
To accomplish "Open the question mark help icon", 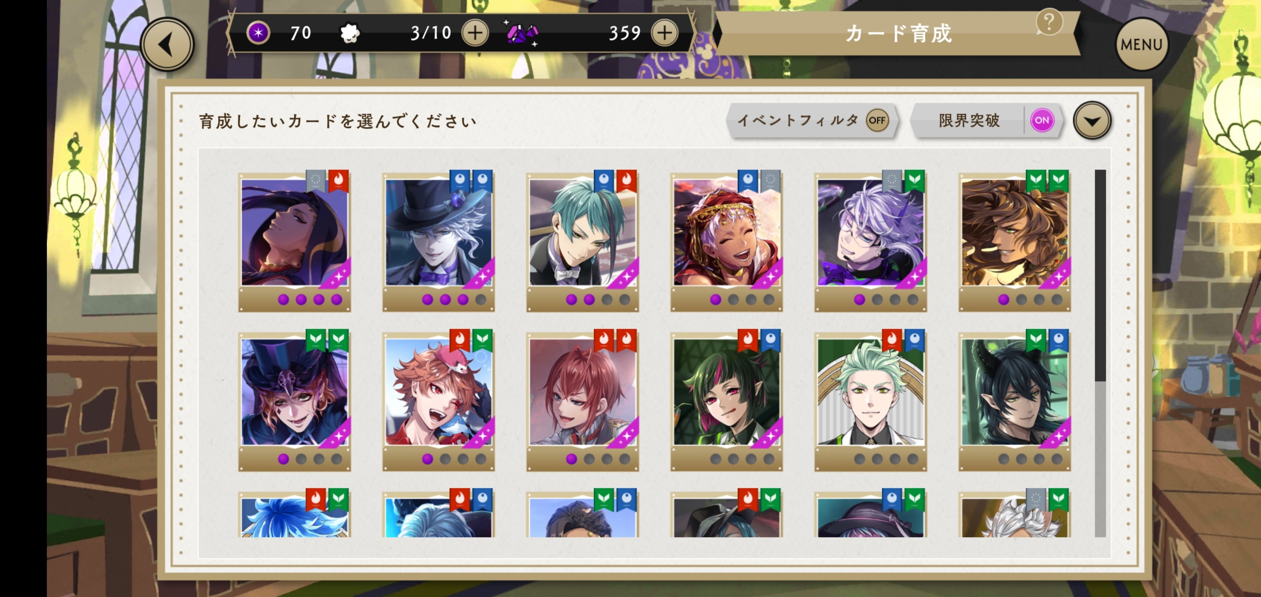I will click(x=1049, y=22).
